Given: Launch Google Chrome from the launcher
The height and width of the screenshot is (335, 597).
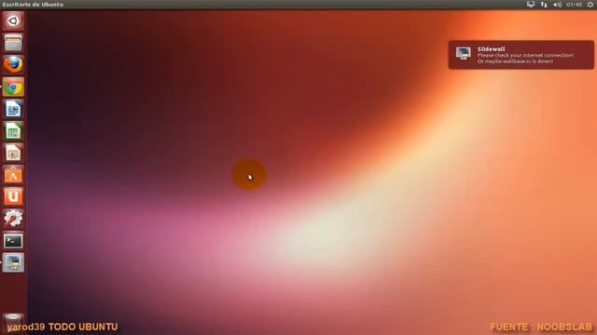Looking at the screenshot, I should 13,87.
